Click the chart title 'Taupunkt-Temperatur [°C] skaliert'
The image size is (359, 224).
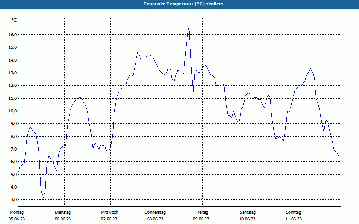(184, 4)
